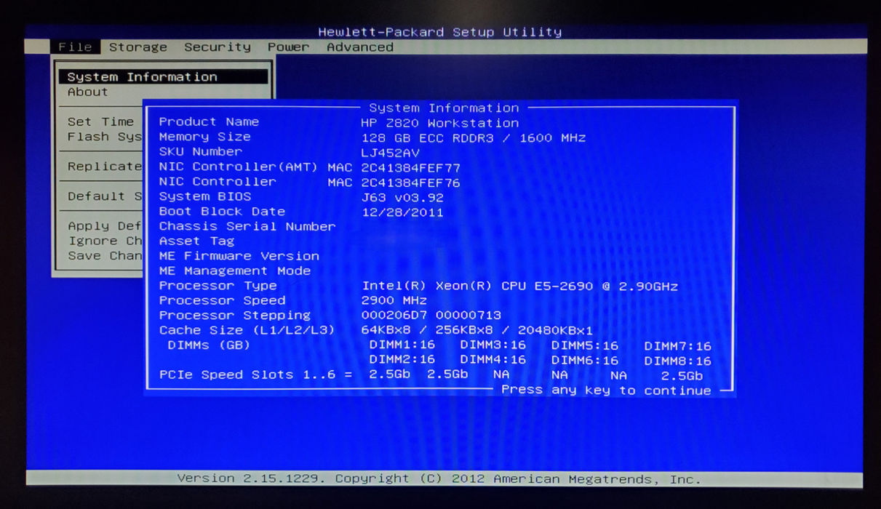Viewport: 881px width, 509px height.
Task: Click the 'DIMMs (GB)' label
Action: tap(209, 345)
